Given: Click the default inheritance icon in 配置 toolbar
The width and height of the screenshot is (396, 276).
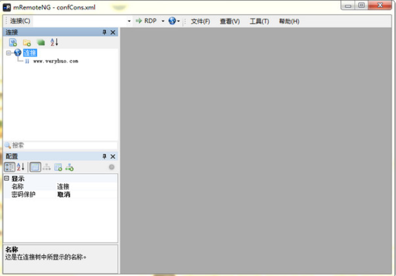Looking at the screenshot, I should (x=70, y=167).
